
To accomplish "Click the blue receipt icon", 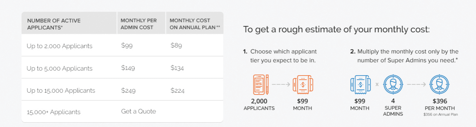I will click(x=360, y=85).
